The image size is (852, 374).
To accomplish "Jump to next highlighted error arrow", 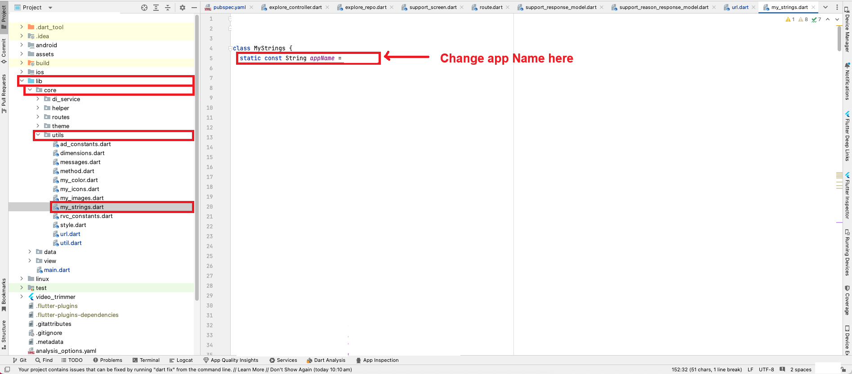I will [x=837, y=19].
